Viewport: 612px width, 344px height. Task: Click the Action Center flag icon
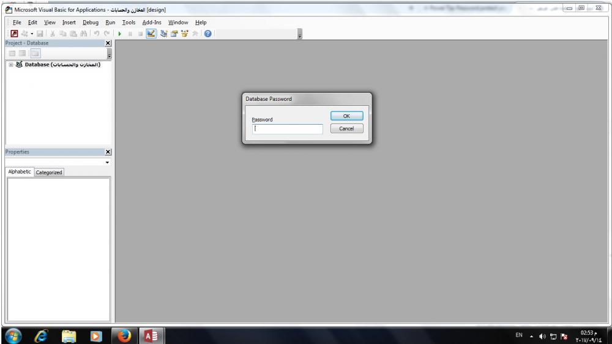coord(564,336)
